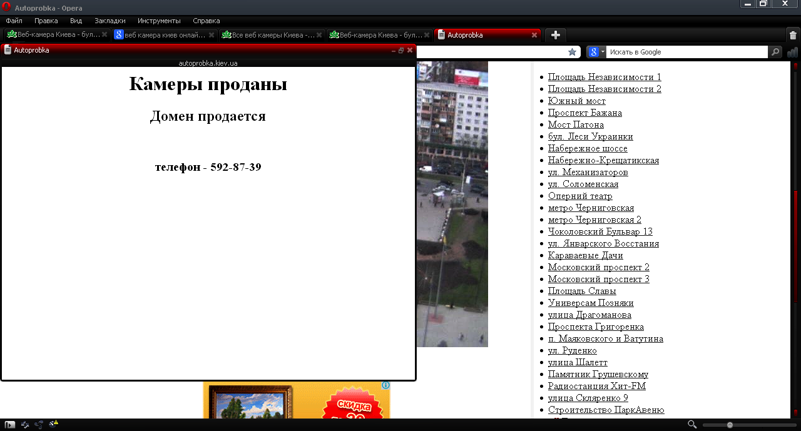Open a new tab with the plus button
This screenshot has width=801, height=431.
tap(556, 35)
